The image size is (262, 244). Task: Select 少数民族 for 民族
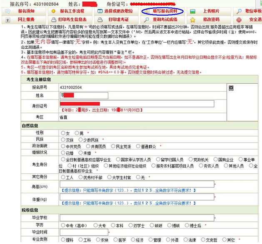[x=80, y=139]
